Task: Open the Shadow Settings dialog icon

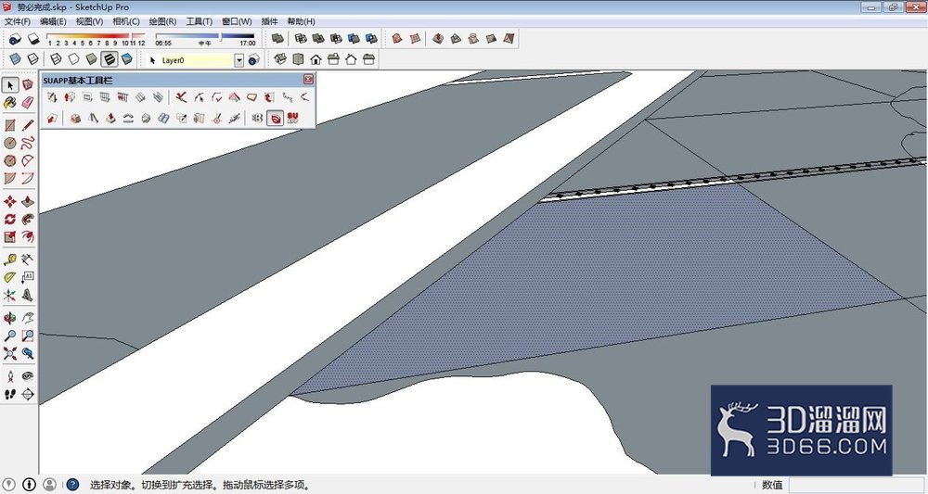Action: coord(16,39)
